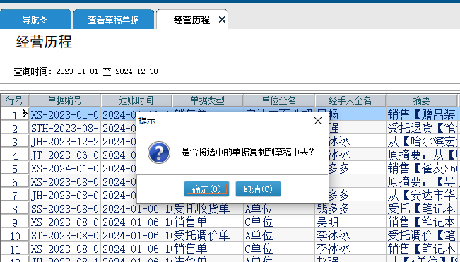Click summary 从【哈尔滨宏 cell

tap(422, 141)
